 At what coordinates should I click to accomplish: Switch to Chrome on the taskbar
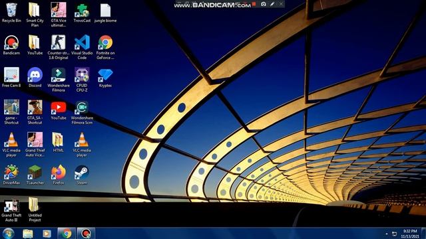tap(67, 234)
